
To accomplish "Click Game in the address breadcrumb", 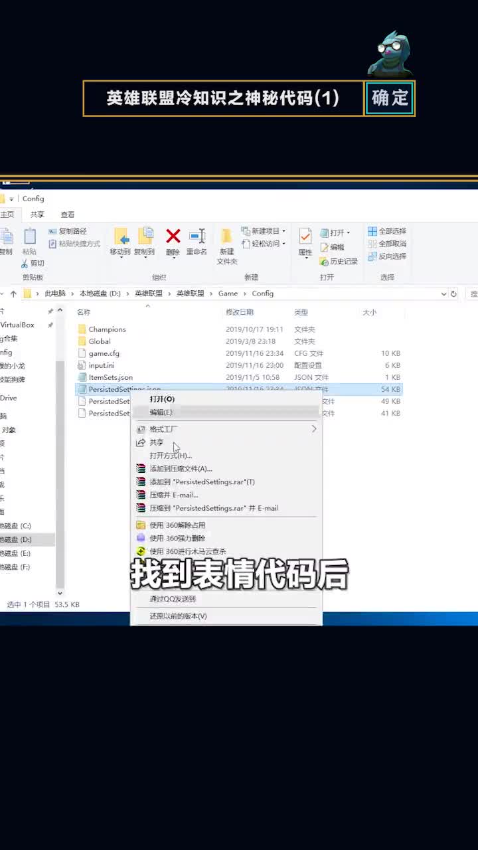I will [228, 294].
